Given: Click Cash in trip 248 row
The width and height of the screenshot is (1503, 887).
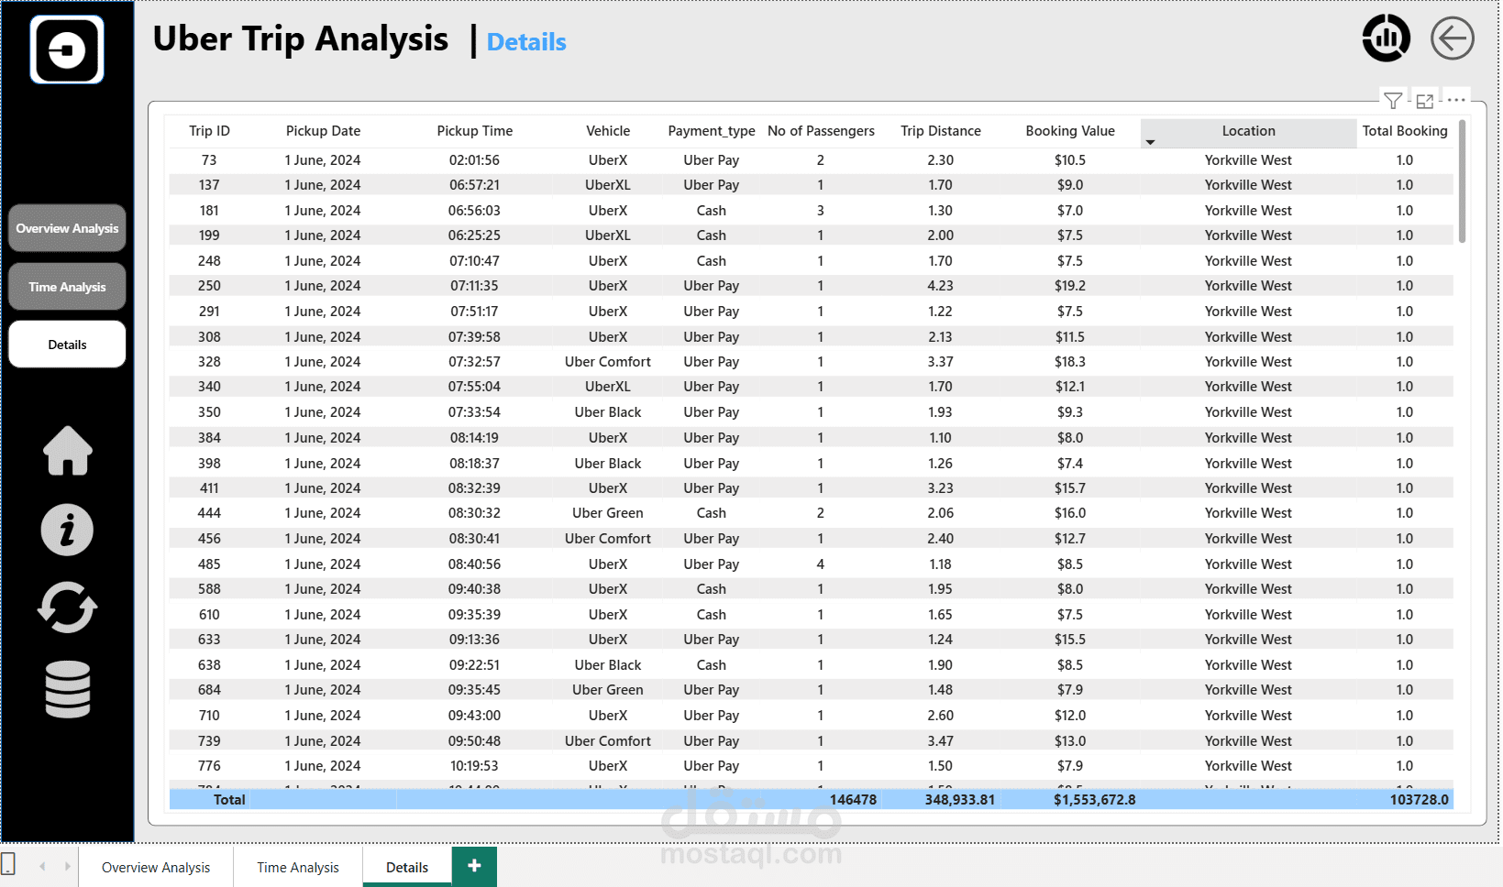Looking at the screenshot, I should (x=712, y=261).
